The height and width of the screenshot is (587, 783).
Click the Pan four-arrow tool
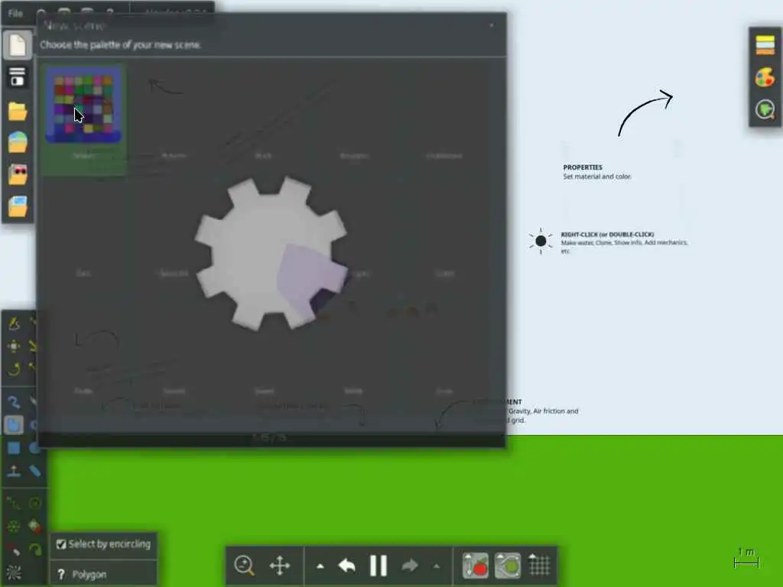click(x=280, y=566)
